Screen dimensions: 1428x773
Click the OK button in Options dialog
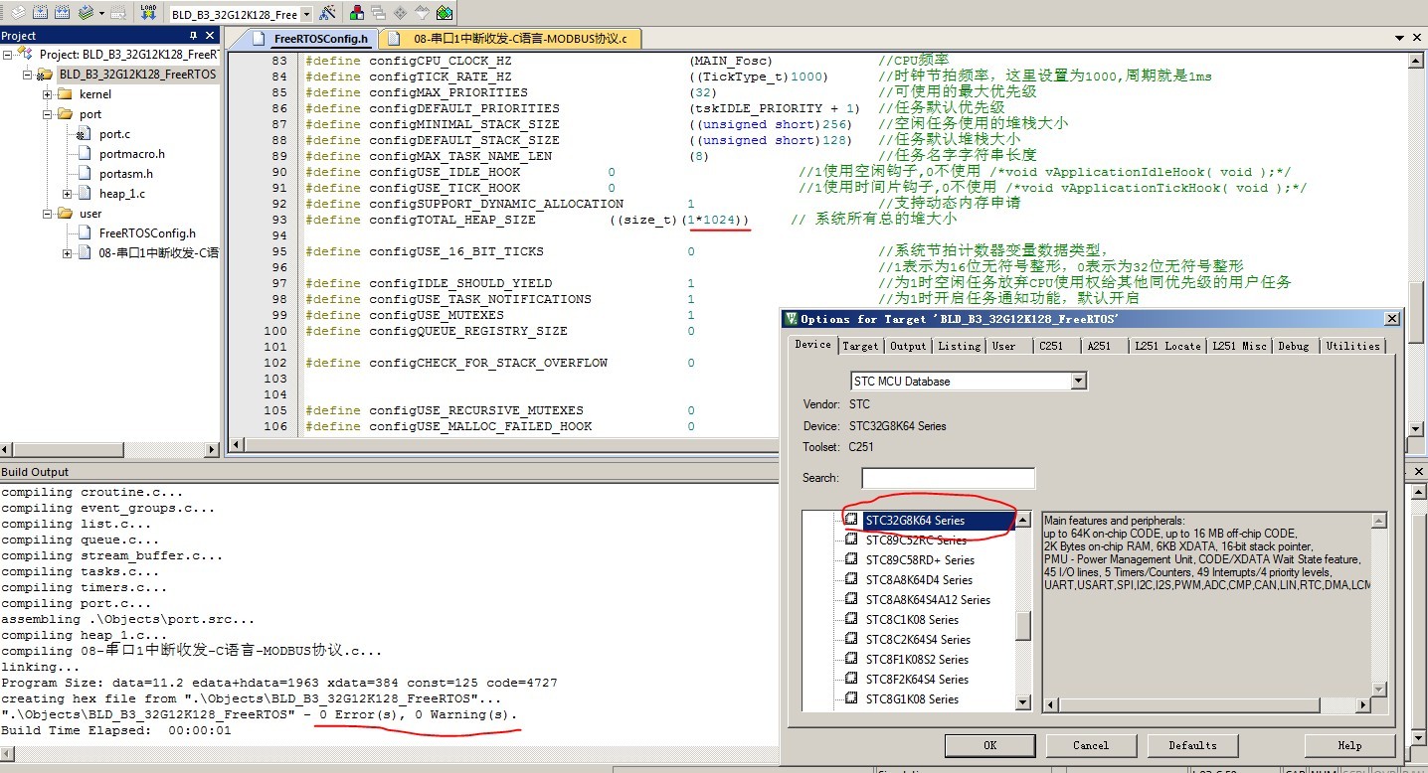point(989,745)
